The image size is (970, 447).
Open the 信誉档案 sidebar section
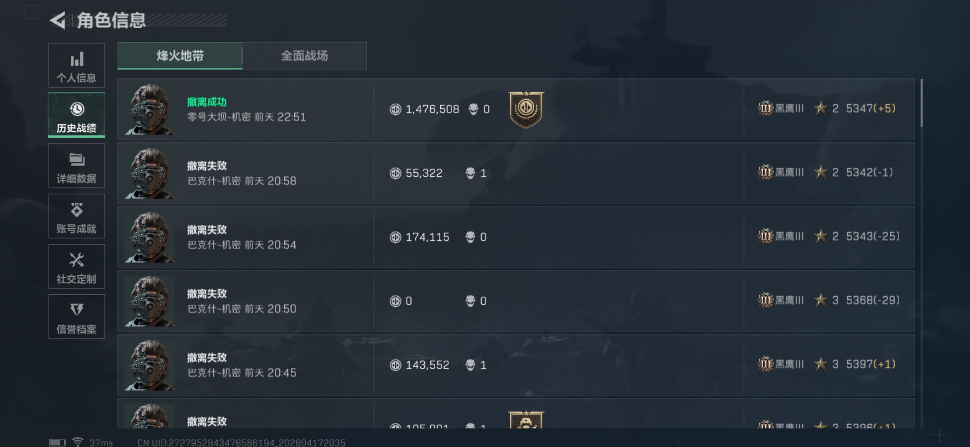[x=77, y=317]
